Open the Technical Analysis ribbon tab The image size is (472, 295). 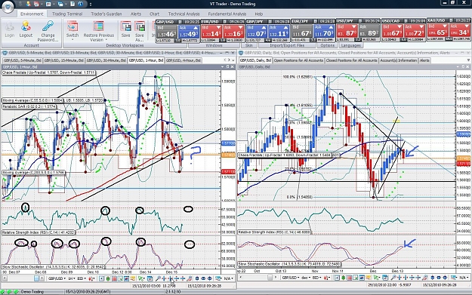[x=184, y=14]
